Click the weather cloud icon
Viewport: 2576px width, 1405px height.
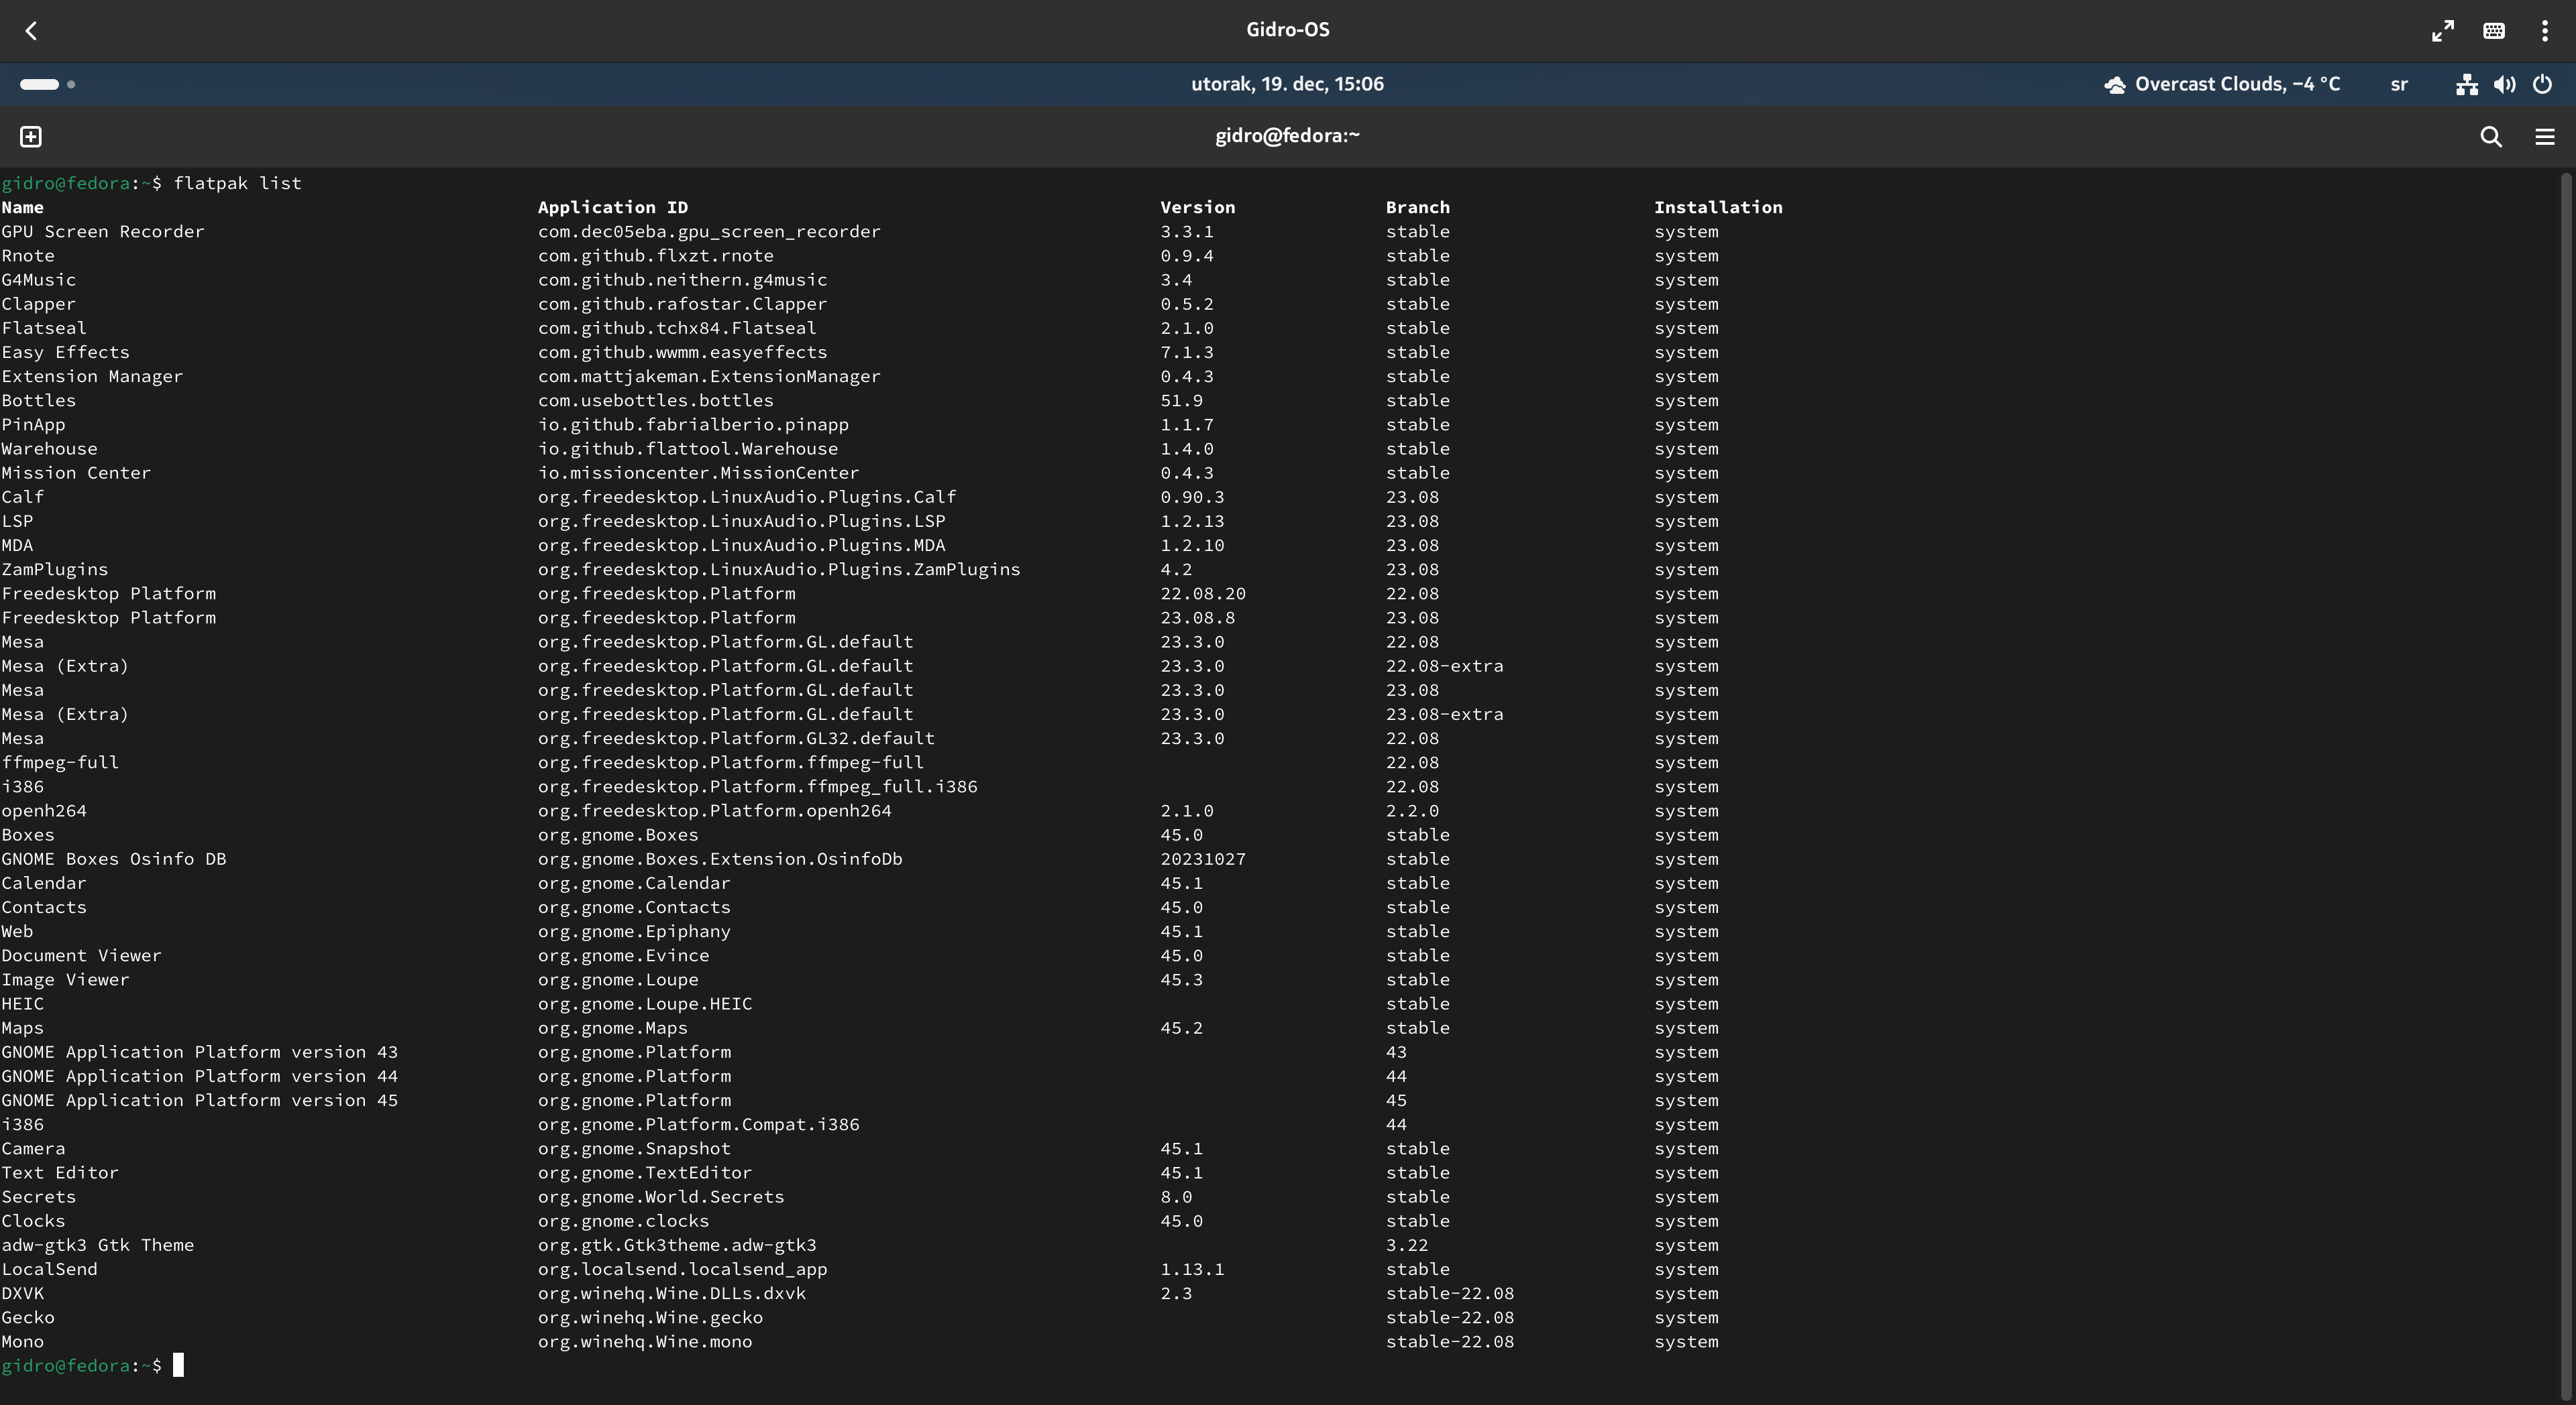pos(2115,85)
